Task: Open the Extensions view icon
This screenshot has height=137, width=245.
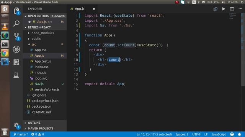Action: (16, 62)
